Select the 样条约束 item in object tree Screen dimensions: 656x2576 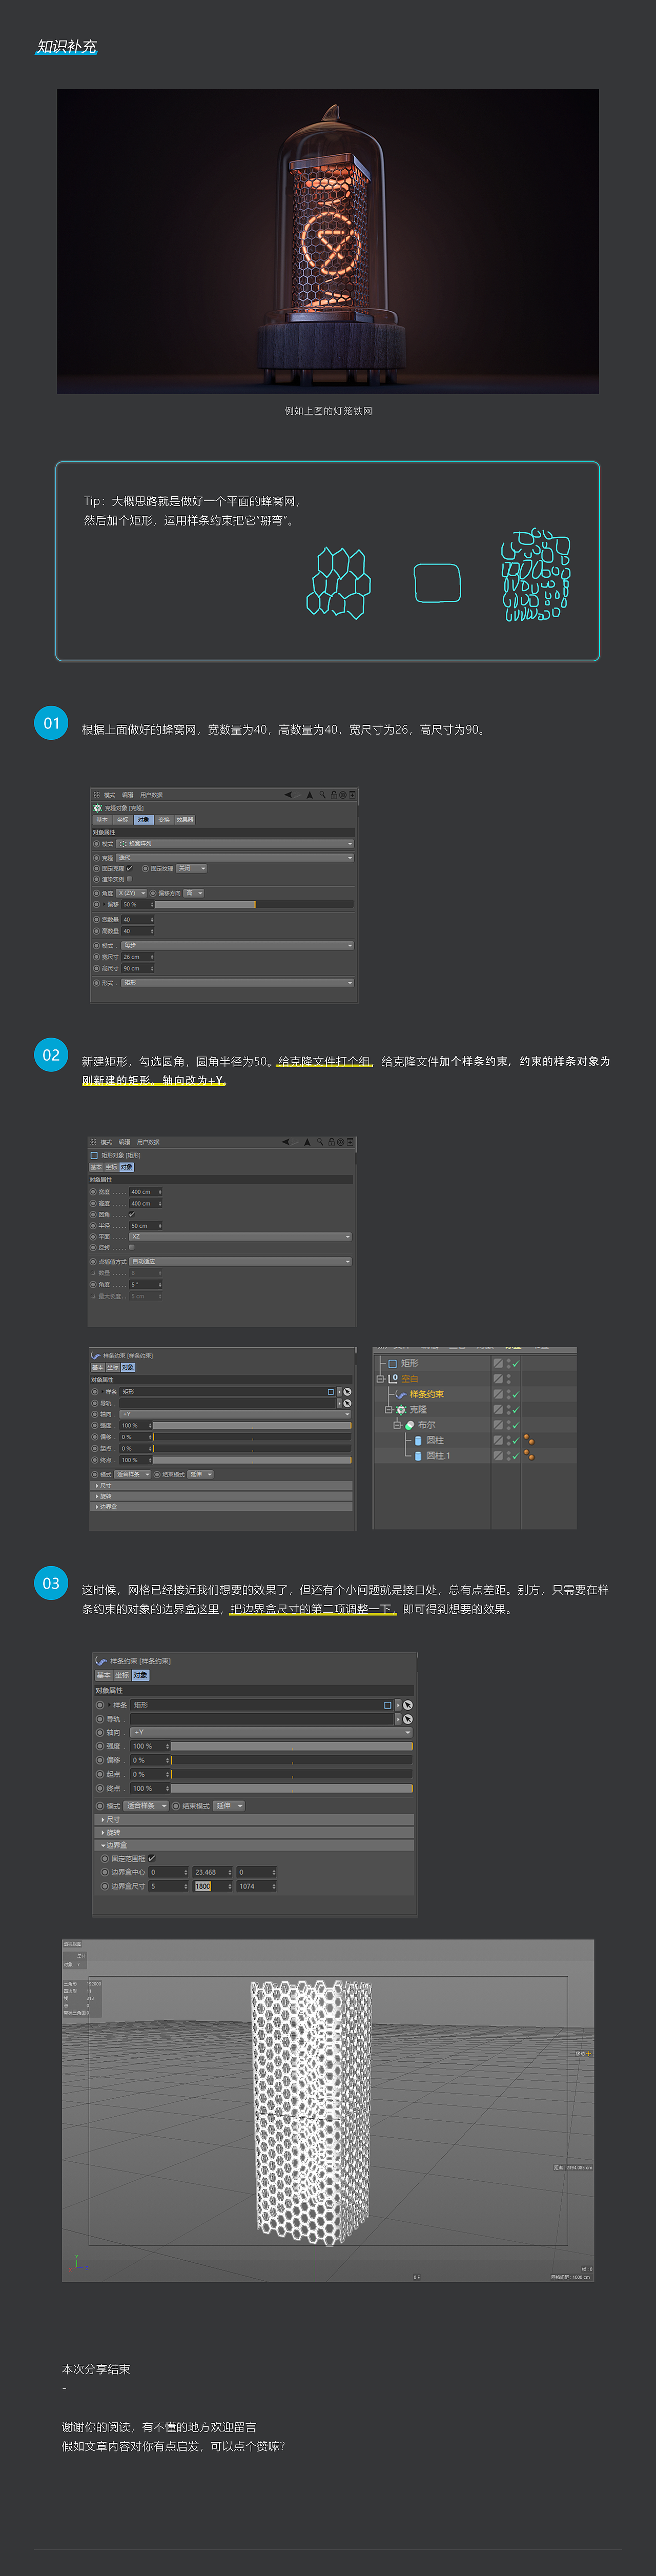[x=427, y=1394]
